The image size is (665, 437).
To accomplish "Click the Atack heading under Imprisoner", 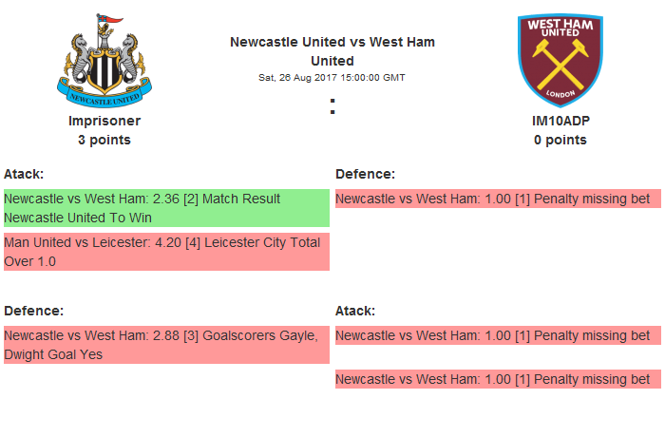I will coord(24,174).
